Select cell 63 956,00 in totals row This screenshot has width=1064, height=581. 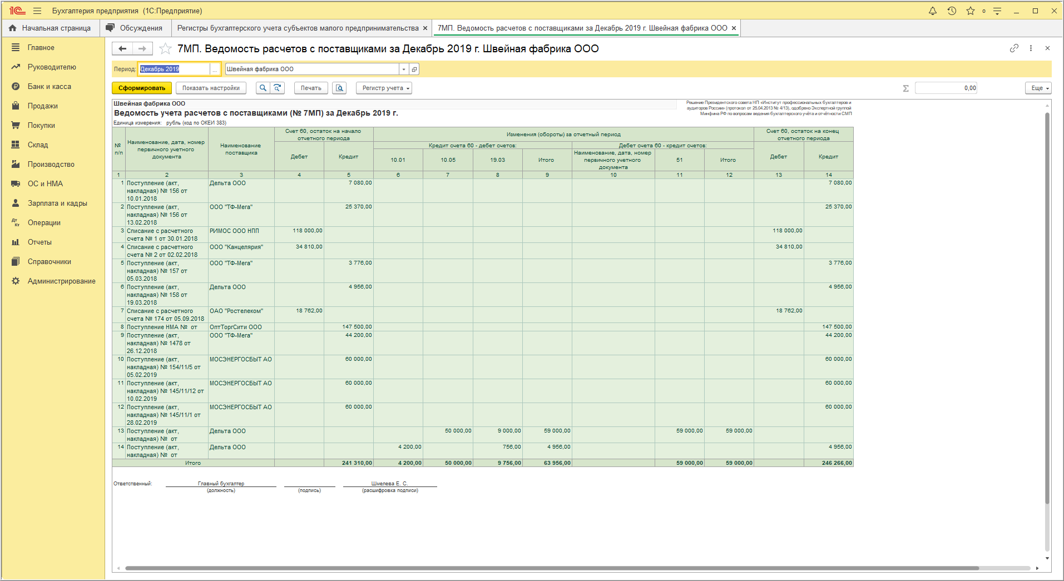(x=547, y=463)
